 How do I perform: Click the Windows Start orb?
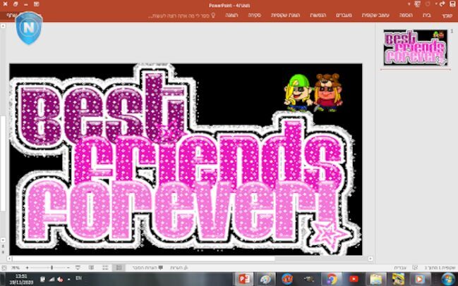pyautogui.click(x=448, y=279)
